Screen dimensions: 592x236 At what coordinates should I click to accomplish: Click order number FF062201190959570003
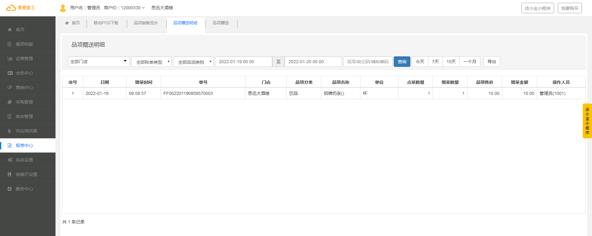(x=188, y=93)
